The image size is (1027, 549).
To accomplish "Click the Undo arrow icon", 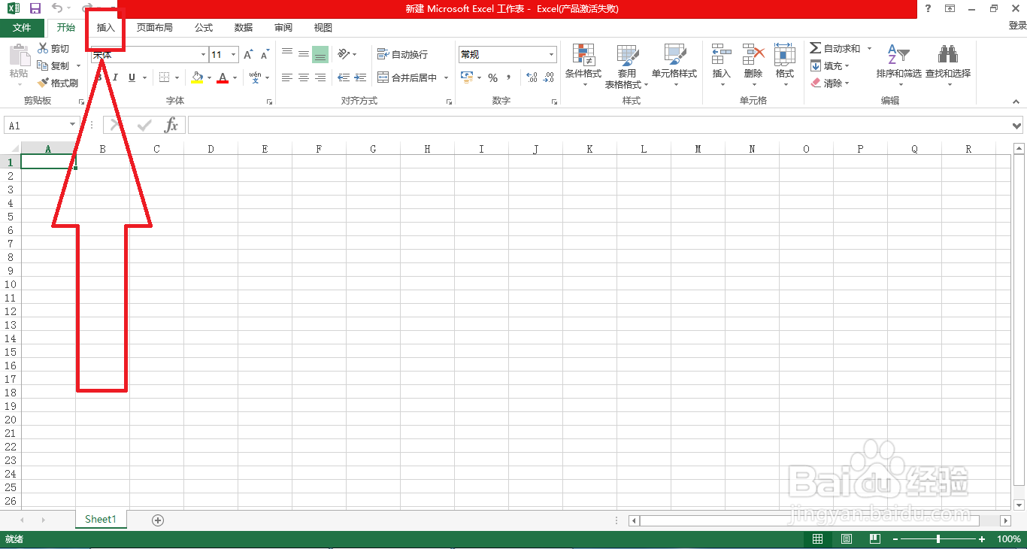I will pyautogui.click(x=58, y=8).
